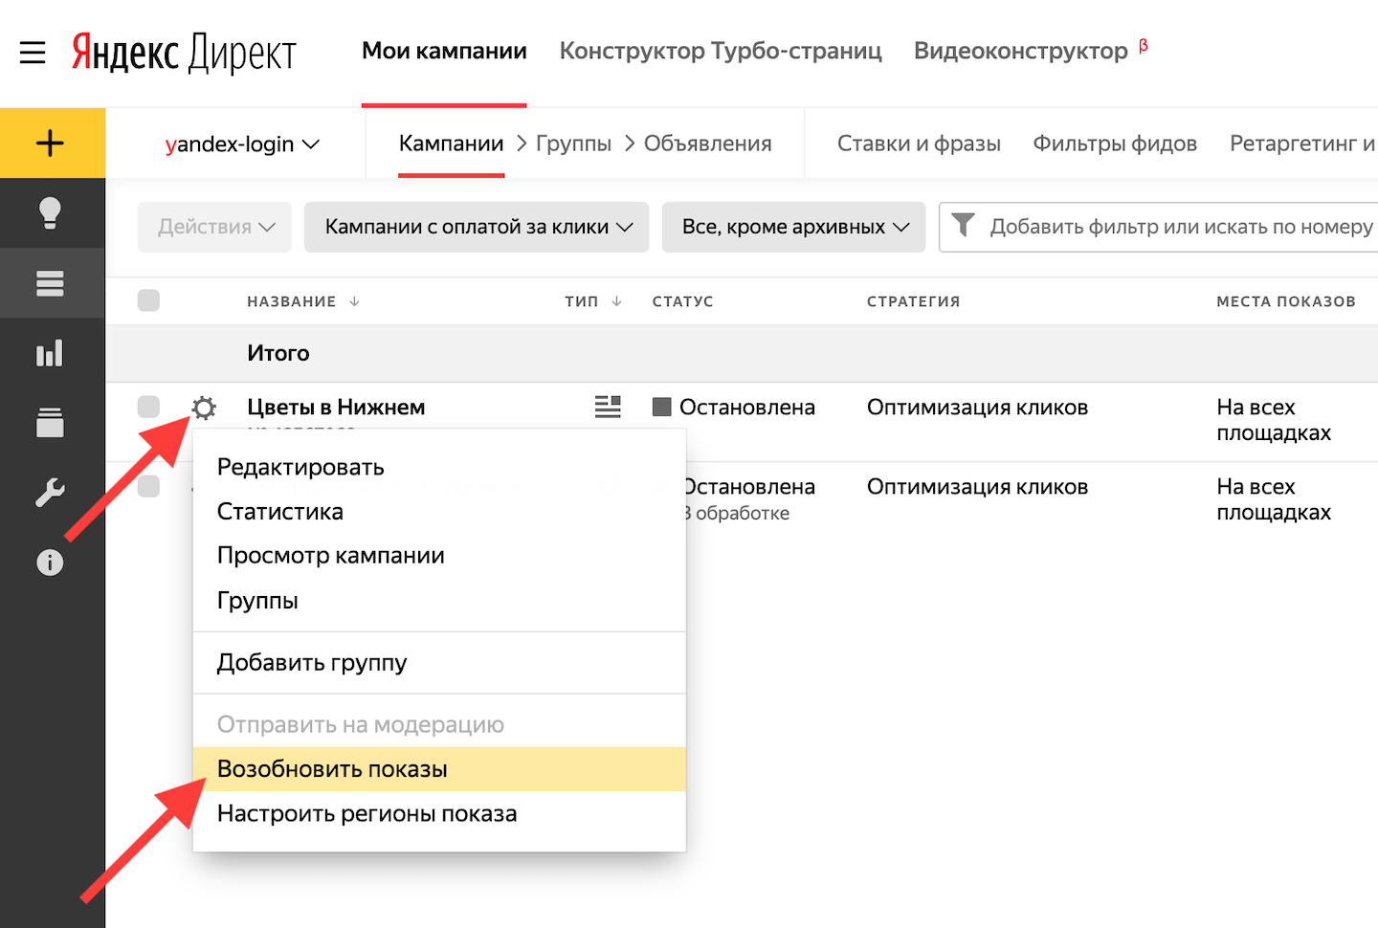Check the Цветы в Нижнем campaign checkbox
This screenshot has width=1378, height=928.
pos(148,407)
